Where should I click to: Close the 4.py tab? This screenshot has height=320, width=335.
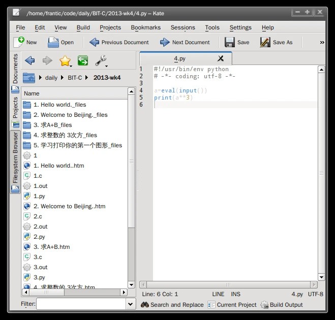(220, 58)
